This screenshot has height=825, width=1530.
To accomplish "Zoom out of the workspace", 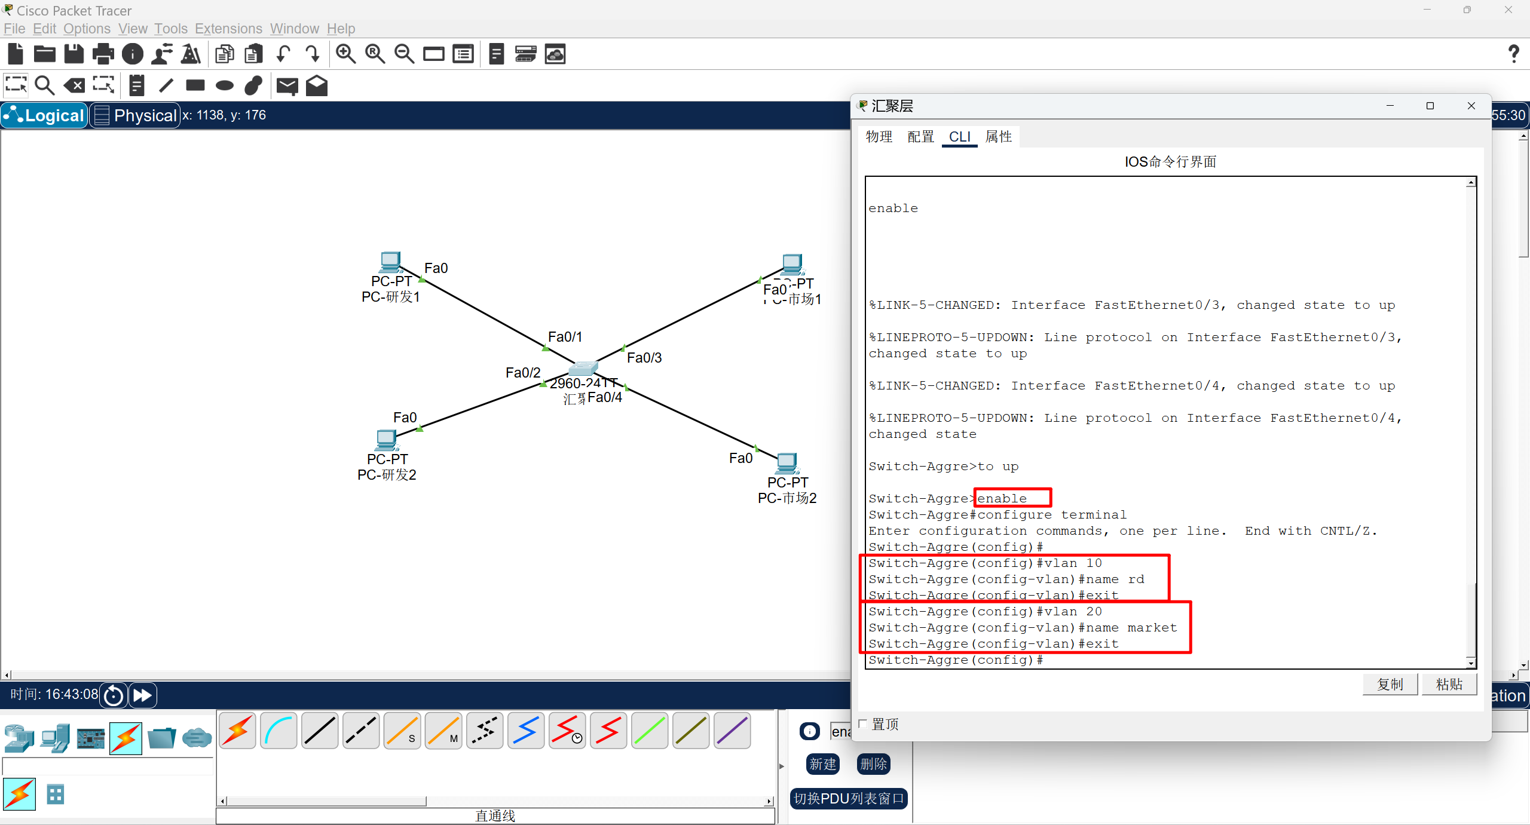I will click(405, 54).
